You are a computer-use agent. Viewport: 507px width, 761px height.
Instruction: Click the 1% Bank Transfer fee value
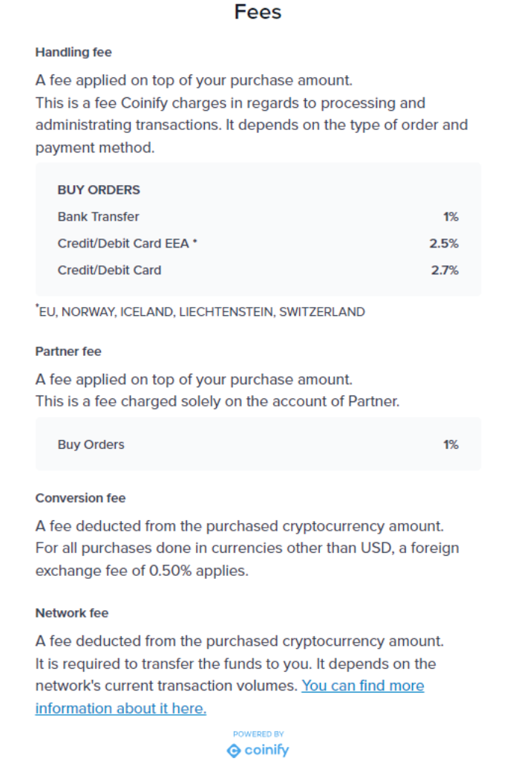click(451, 217)
